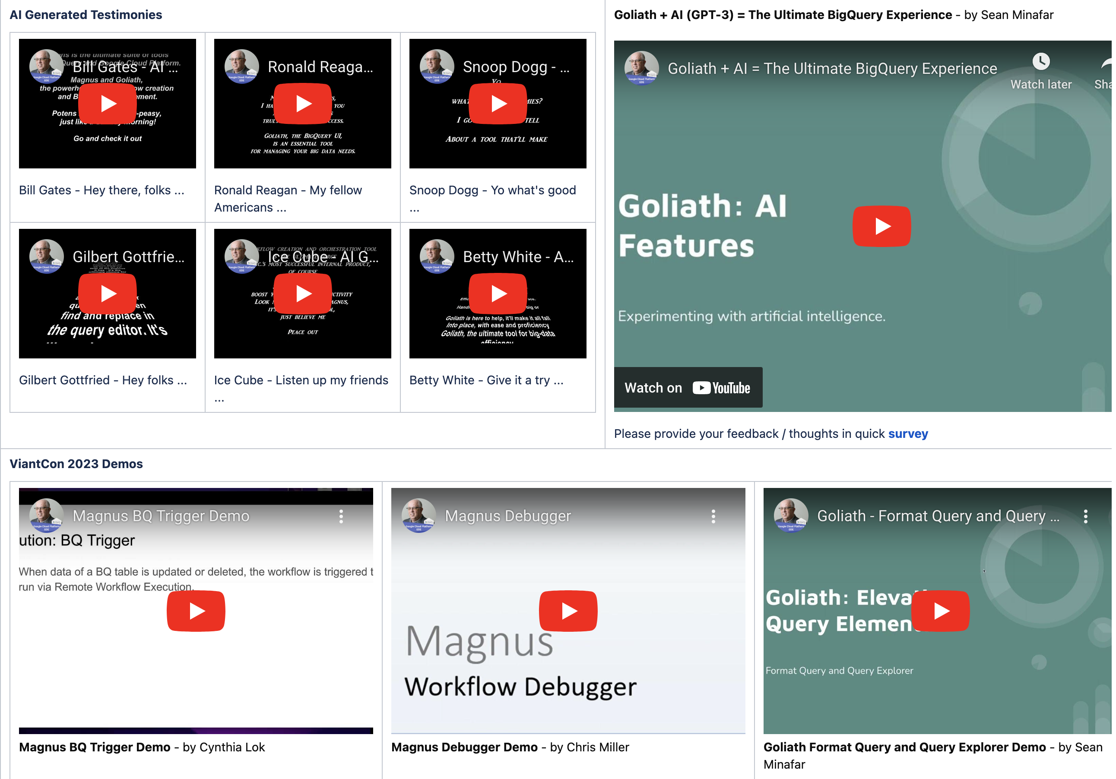Viewport: 1116px width, 779px height.
Task: Open Watch on YouTube button
Action: (x=688, y=387)
